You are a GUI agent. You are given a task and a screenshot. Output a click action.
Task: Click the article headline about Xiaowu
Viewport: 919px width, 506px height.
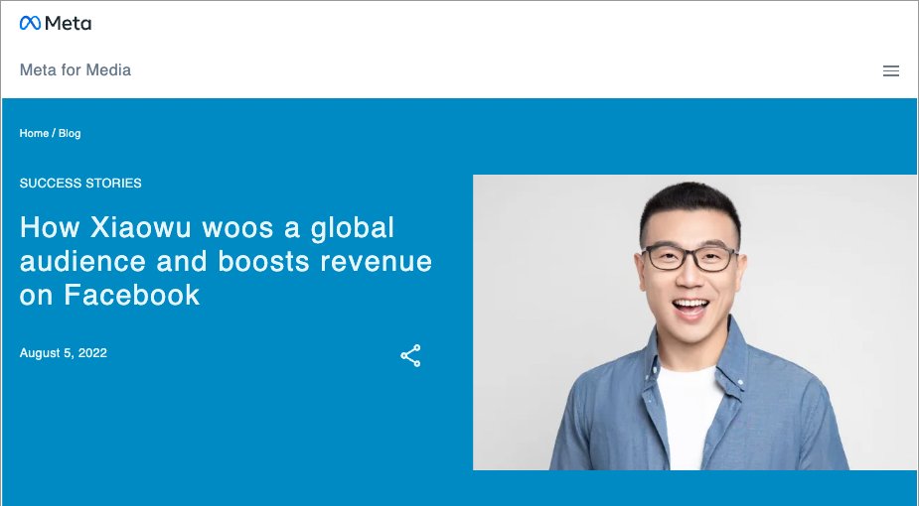(226, 261)
